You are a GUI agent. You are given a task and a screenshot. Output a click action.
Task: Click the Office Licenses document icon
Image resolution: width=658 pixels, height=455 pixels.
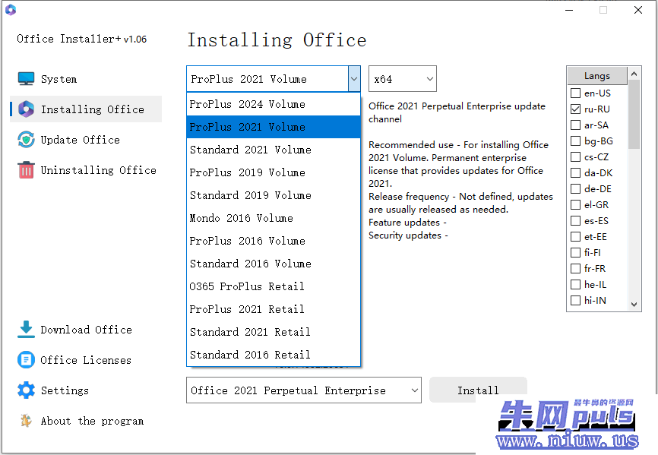[26, 360]
